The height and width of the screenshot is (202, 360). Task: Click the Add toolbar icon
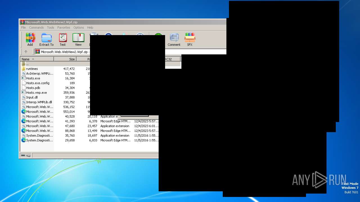(x=30, y=40)
